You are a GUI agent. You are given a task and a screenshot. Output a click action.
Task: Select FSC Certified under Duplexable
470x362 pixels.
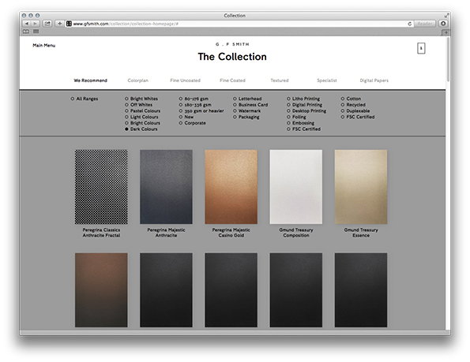[358, 117]
